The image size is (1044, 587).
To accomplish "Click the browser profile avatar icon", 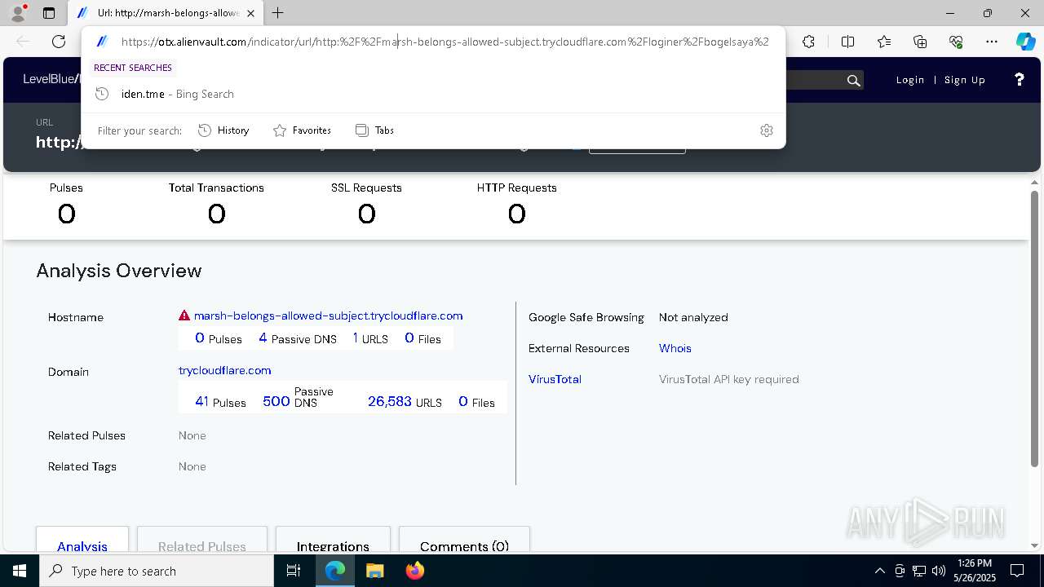I will click(x=18, y=13).
